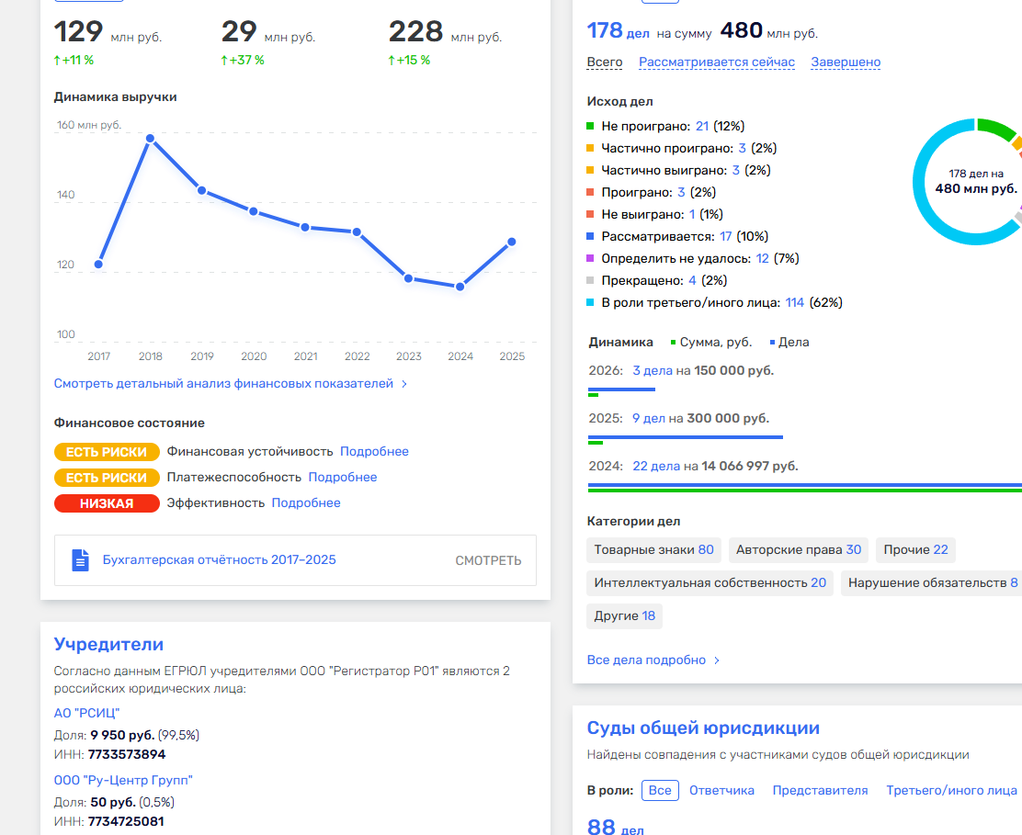Filter courts by 'Ответчика' role
This screenshot has height=835, width=1022.
pos(721,790)
